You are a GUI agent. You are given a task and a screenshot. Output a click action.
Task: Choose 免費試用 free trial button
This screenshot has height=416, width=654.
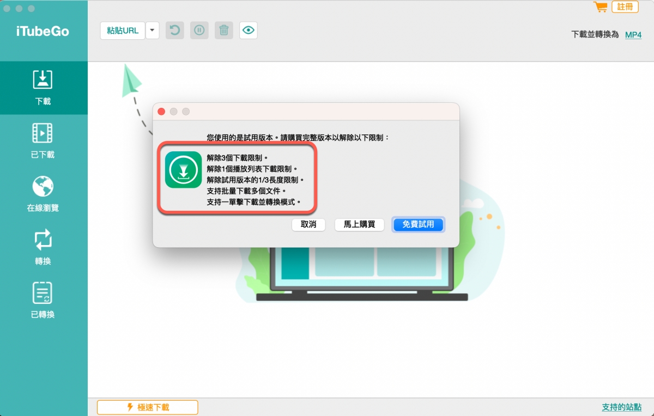coord(418,224)
